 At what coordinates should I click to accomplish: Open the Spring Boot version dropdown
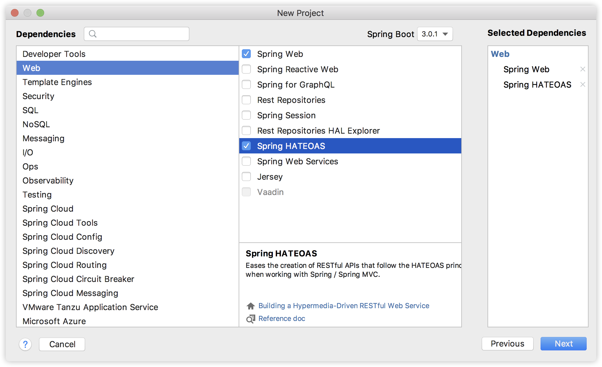click(435, 34)
